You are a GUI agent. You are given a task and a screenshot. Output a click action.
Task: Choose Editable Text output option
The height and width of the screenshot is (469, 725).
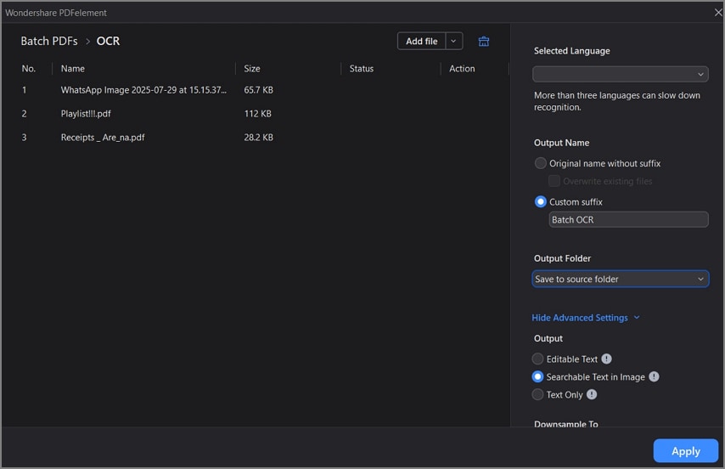pos(537,359)
